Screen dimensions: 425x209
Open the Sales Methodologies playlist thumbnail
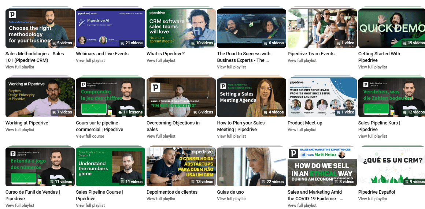40,29
